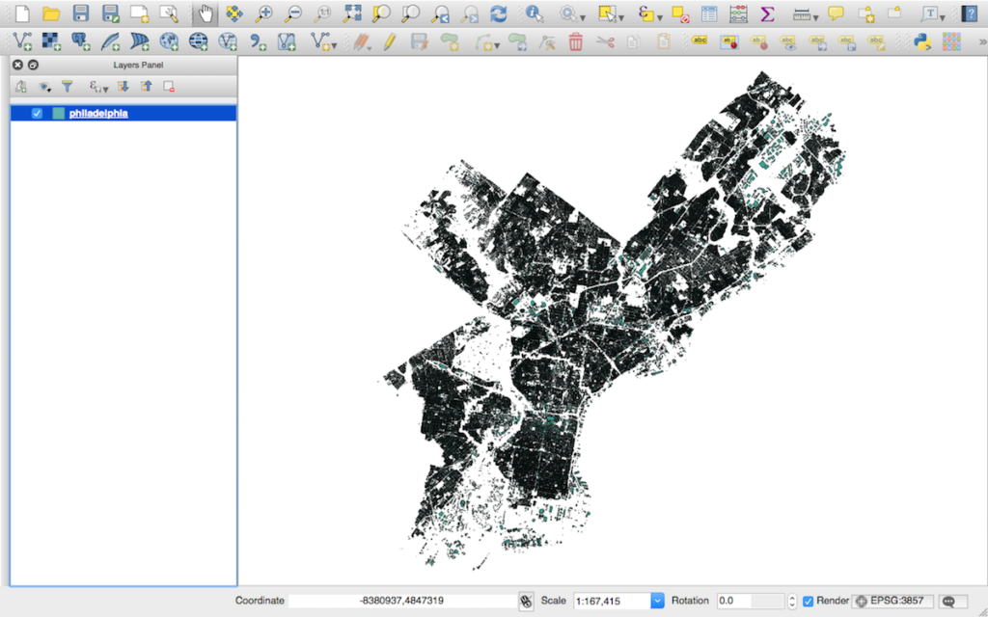Viewport: 988px width, 617px height.
Task: Create a new Text Annotation
Action: (930, 13)
